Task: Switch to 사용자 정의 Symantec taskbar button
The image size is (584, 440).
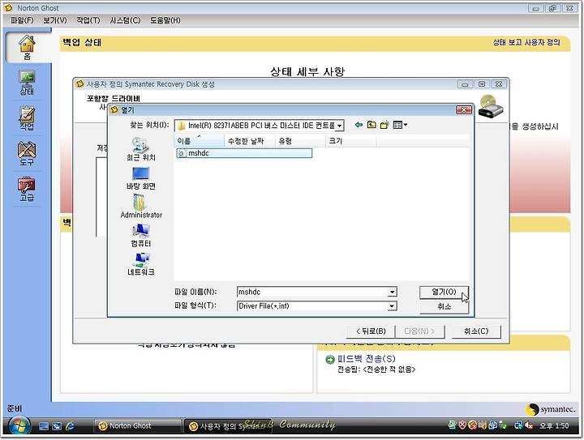Action: pyautogui.click(x=228, y=426)
